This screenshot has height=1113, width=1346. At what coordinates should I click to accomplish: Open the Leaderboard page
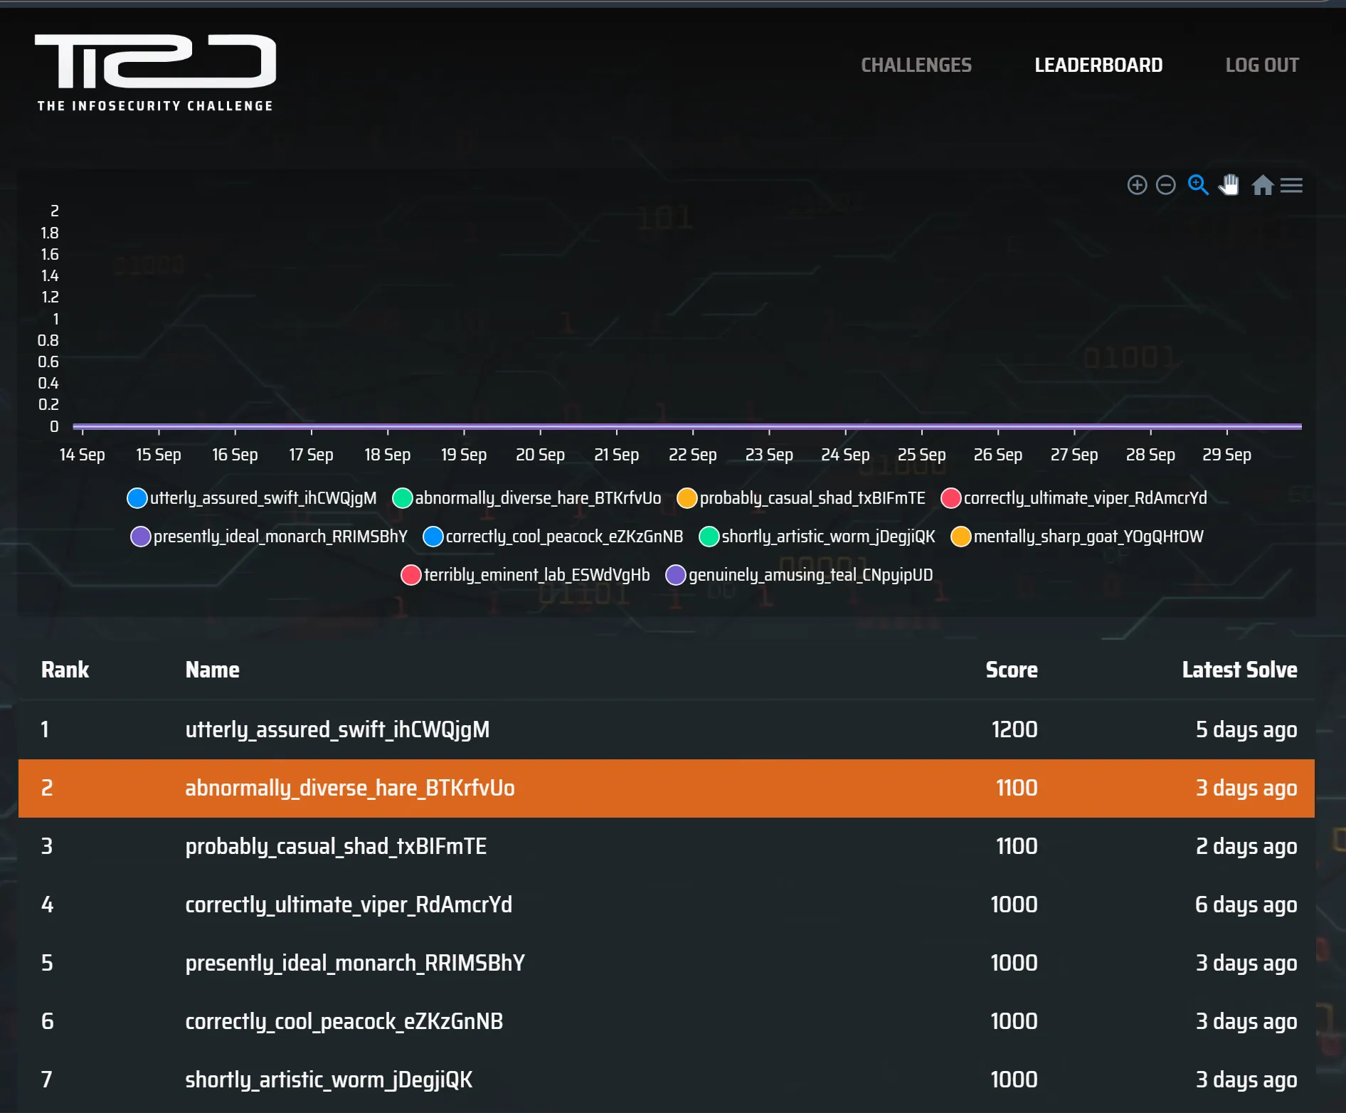point(1098,65)
